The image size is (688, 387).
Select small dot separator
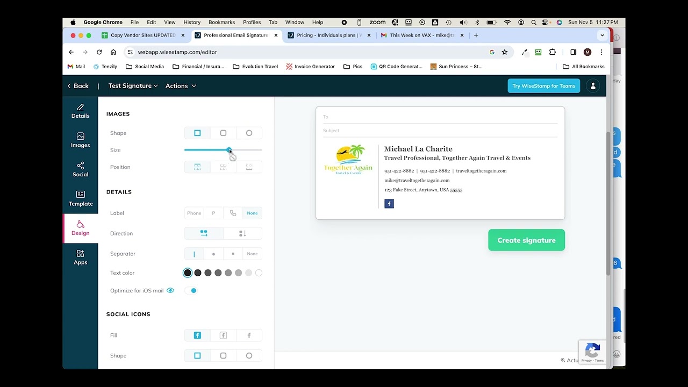233,254
